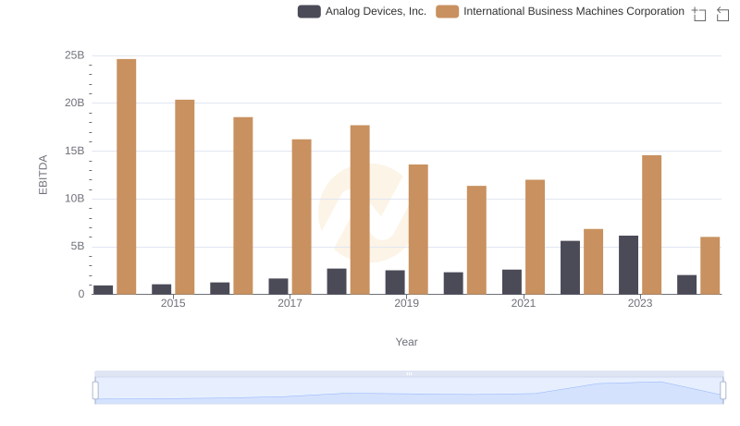The width and height of the screenshot is (740, 426).
Task: Click the IBM bar for 2023
Action: coord(652,225)
